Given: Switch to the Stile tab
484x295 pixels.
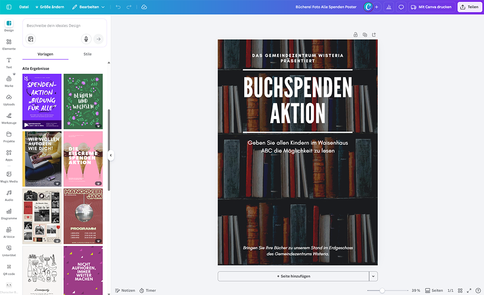Looking at the screenshot, I should 87,54.
